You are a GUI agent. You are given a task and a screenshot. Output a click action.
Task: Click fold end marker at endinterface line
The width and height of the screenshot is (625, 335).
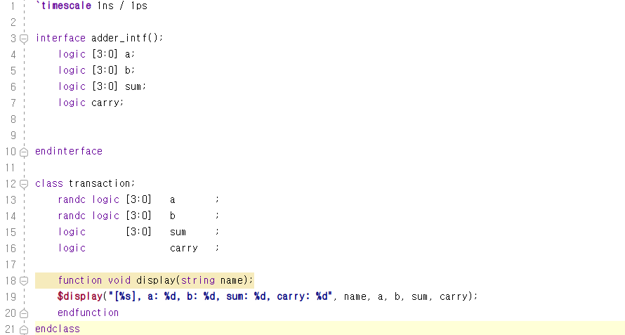pyautogui.click(x=24, y=152)
